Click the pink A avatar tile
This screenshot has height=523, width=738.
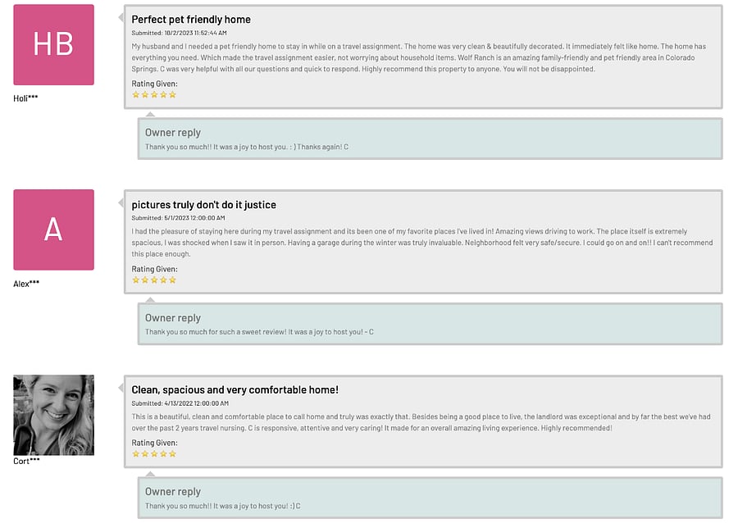click(53, 230)
